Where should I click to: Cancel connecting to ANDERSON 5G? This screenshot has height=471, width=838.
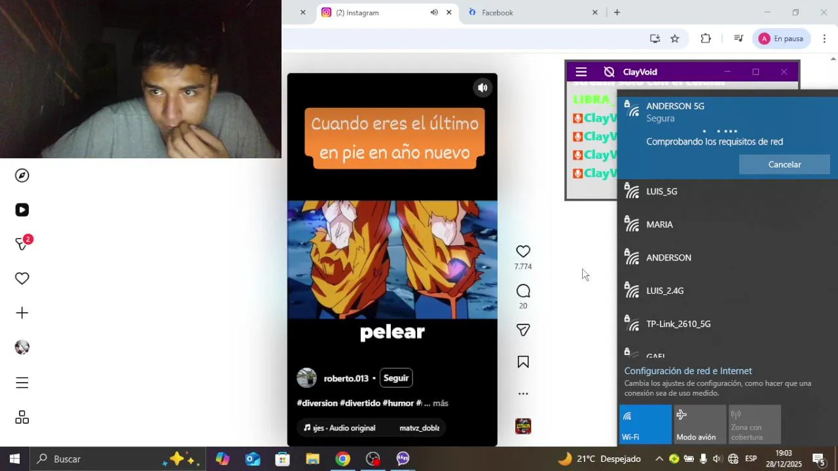click(784, 164)
